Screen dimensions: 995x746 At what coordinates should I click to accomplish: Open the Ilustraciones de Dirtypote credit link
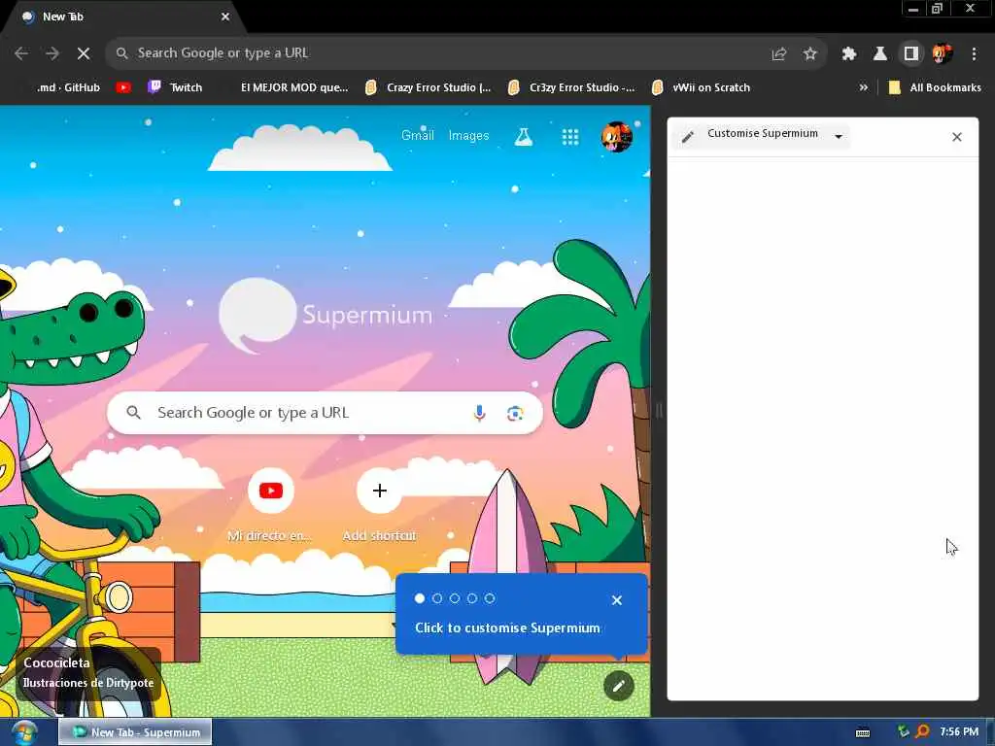(x=88, y=683)
